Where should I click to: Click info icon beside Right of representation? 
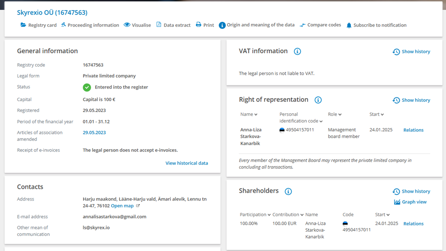click(x=318, y=100)
